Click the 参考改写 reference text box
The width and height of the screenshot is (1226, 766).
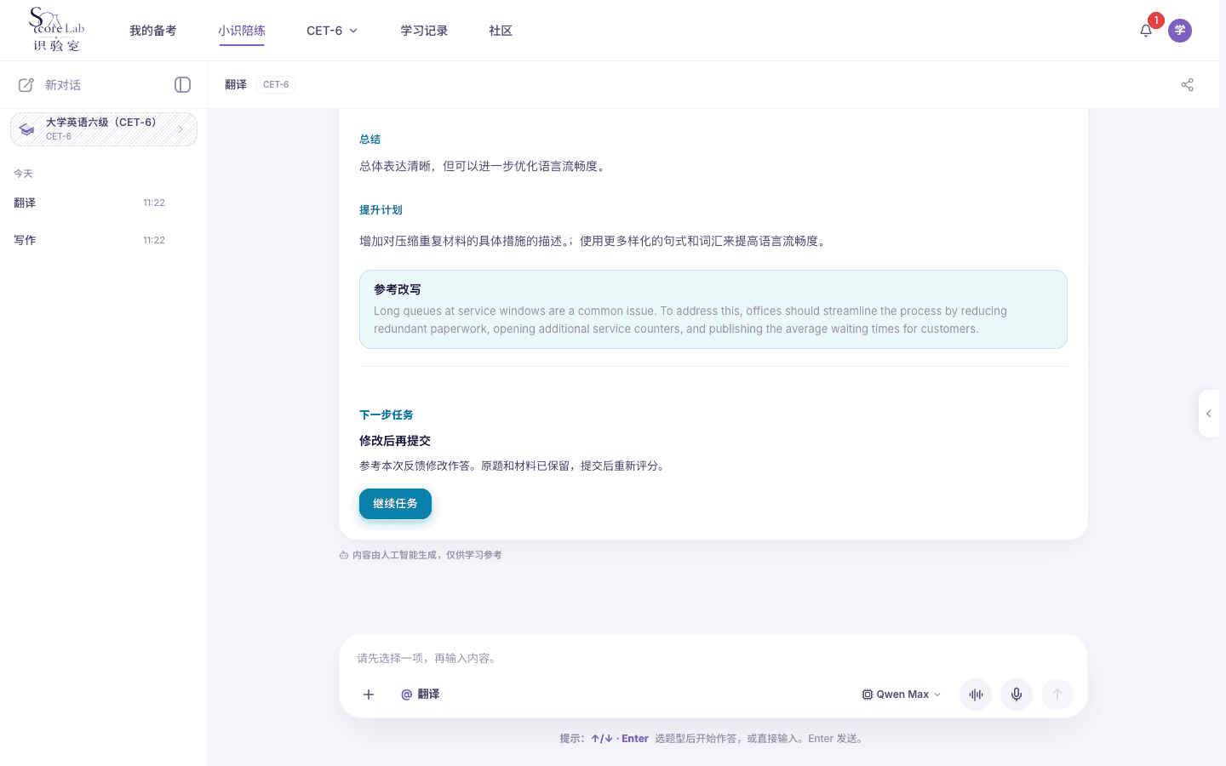pos(713,310)
